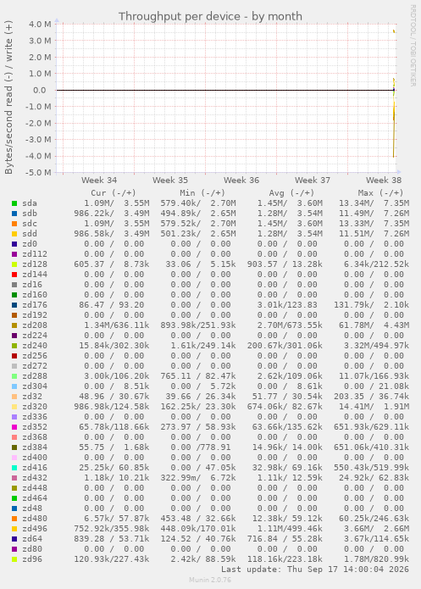
Task: Click the 'Avg (-/+)' column header
Action: (291, 193)
